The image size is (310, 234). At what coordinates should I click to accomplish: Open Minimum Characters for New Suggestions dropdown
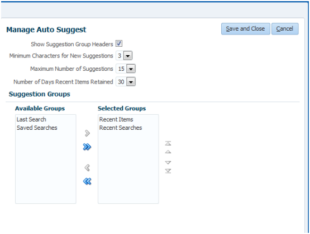click(128, 56)
